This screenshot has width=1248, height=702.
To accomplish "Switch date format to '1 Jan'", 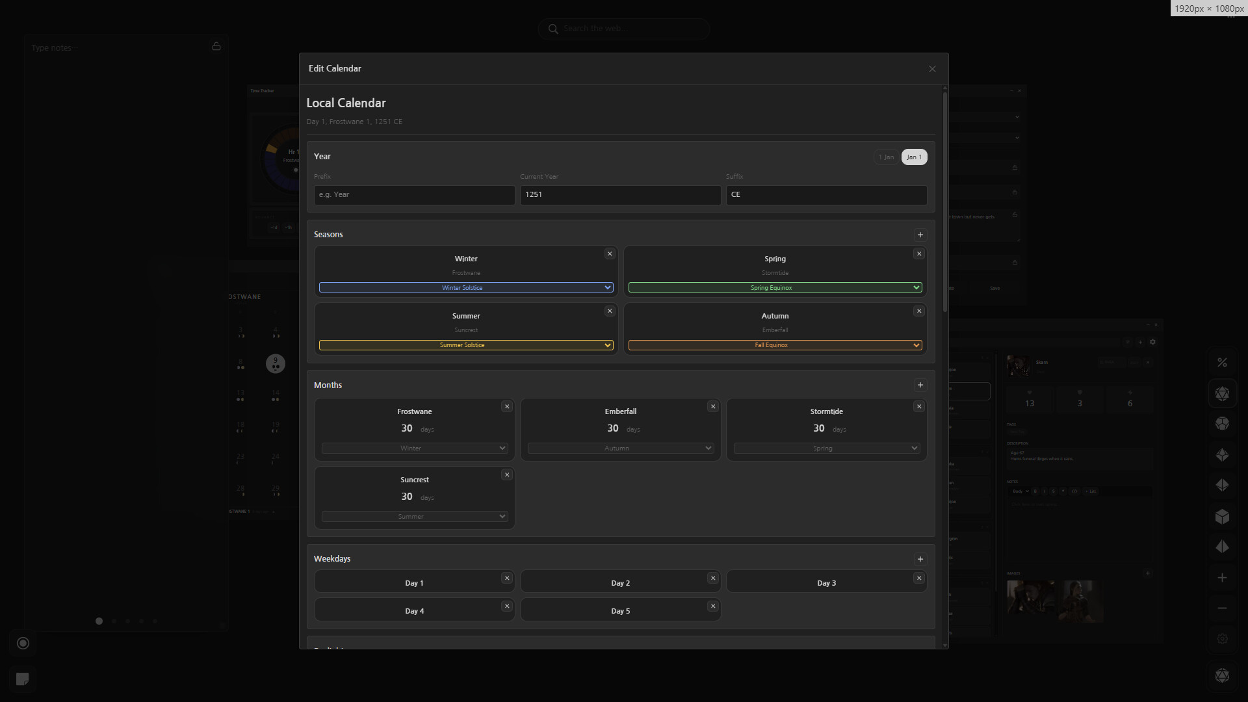I will click(886, 157).
